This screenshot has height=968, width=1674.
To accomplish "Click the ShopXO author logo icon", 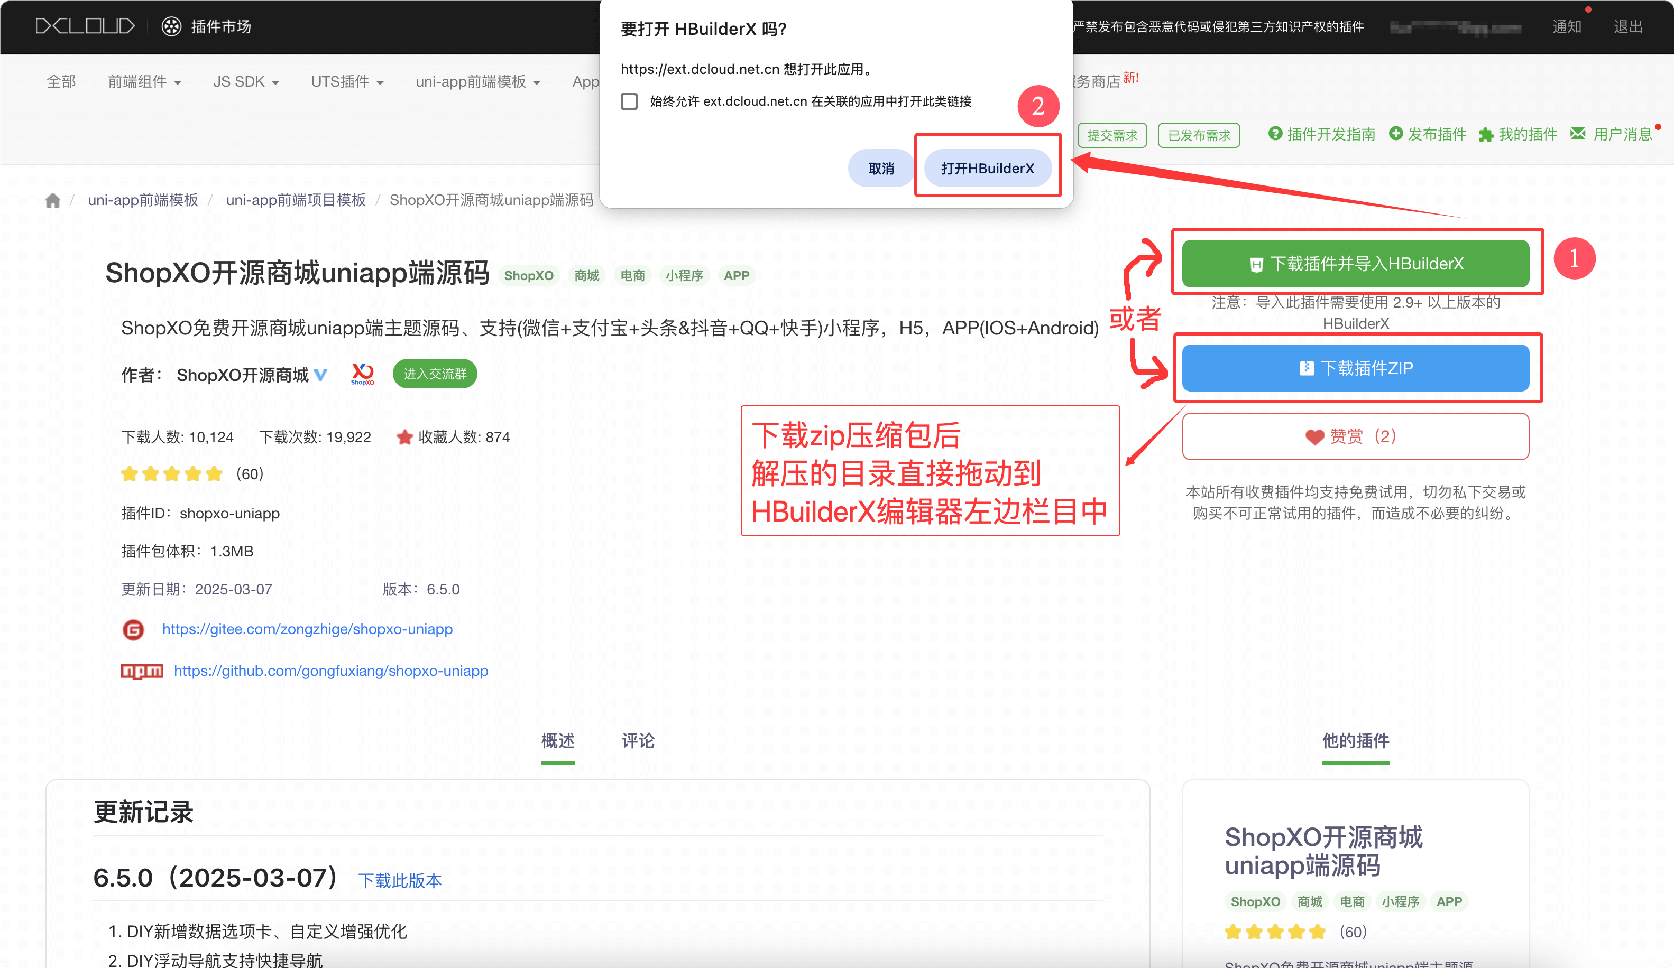I will coord(363,374).
